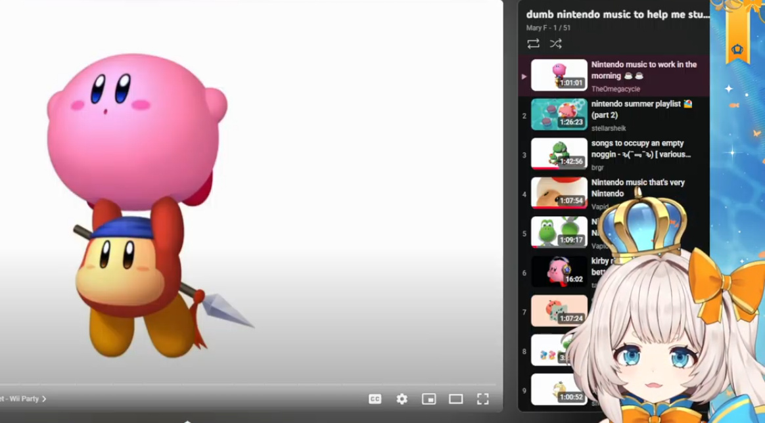765x423 pixels.
Task: Enable theater mode view
Action: point(455,399)
